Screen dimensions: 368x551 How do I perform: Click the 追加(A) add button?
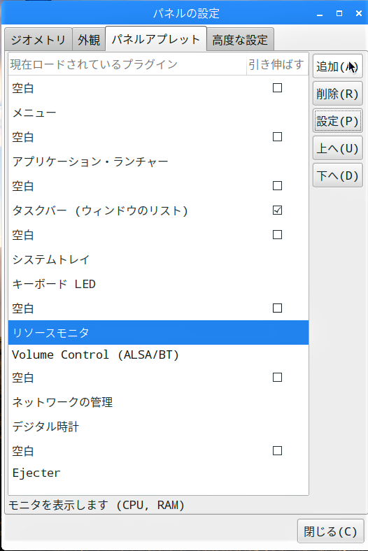pyautogui.click(x=337, y=66)
